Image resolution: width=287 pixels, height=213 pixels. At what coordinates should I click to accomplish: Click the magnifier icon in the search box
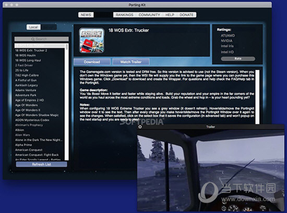pyautogui.click(x=33, y=39)
